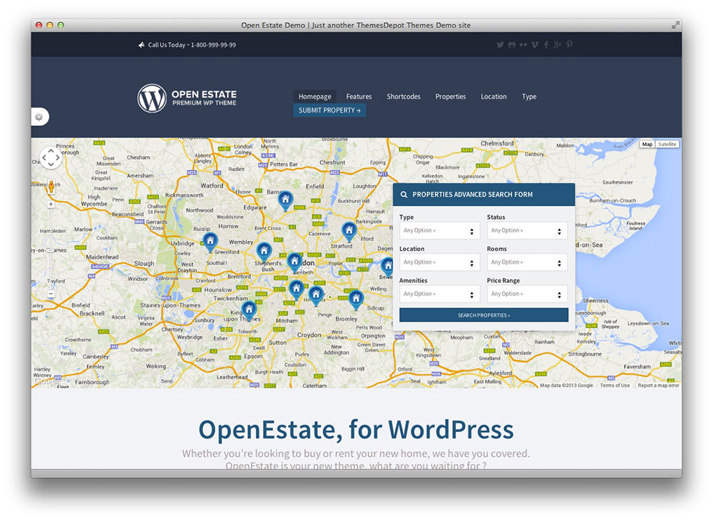713x521 pixels.
Task: Click the Google logo on the map
Action: pos(47,382)
